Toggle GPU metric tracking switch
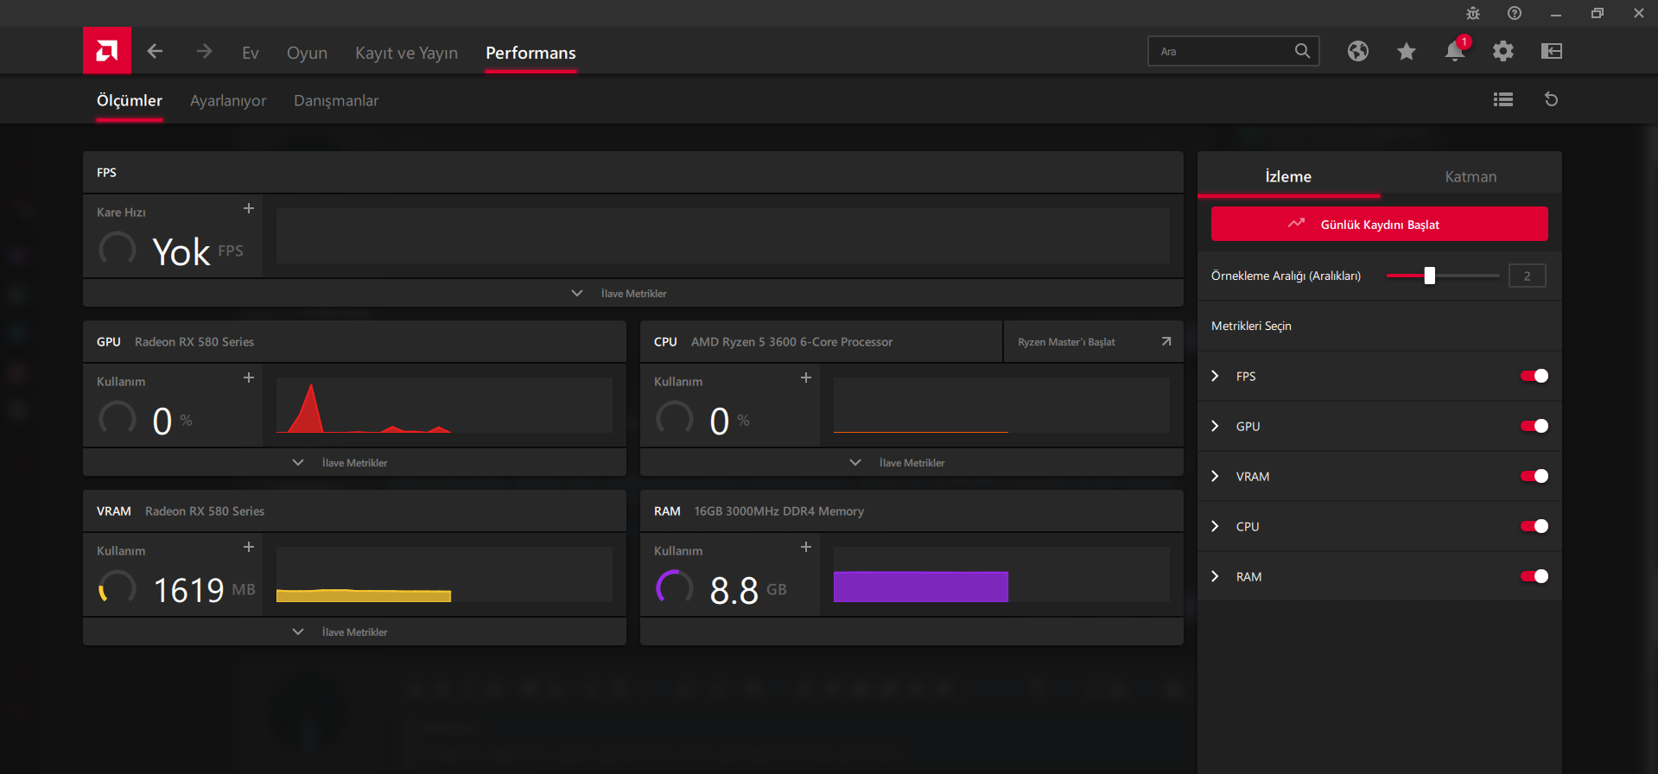Viewport: 1658px width, 774px height. tap(1534, 426)
